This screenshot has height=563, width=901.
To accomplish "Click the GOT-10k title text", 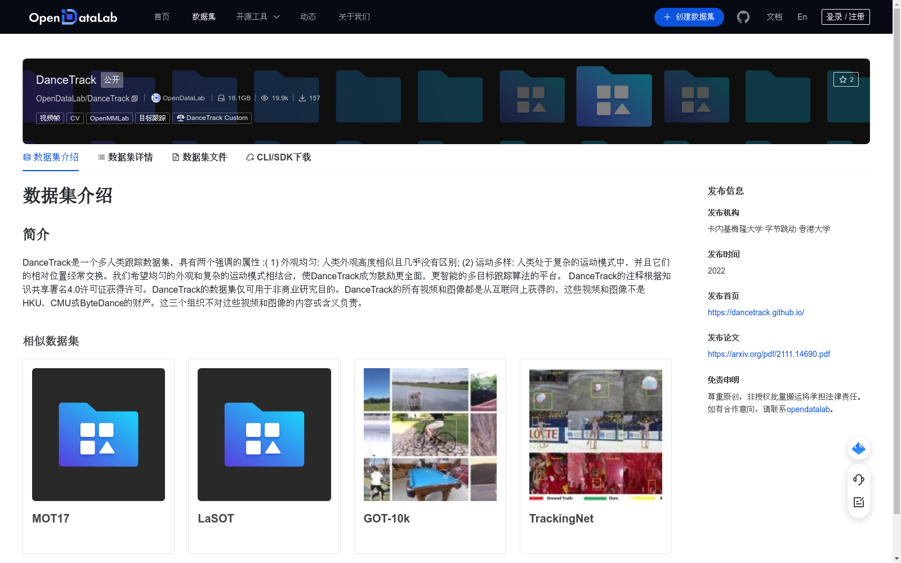I will 387,519.
